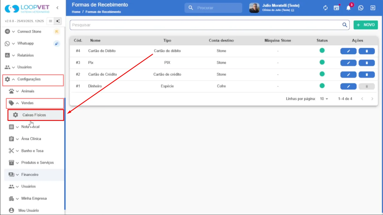The height and width of the screenshot is (215, 383).
Task: Edit the Cartão de Débito row
Action: tap(348, 51)
